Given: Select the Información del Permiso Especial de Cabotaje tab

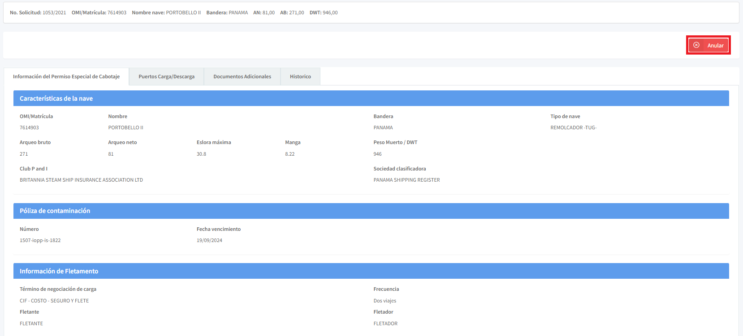Looking at the screenshot, I should tap(66, 77).
